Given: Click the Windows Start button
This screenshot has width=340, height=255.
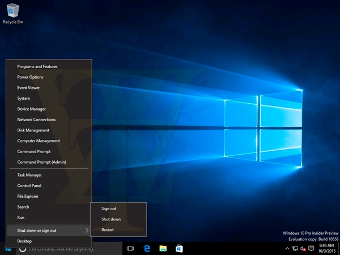Looking at the screenshot, I should (x=7, y=249).
